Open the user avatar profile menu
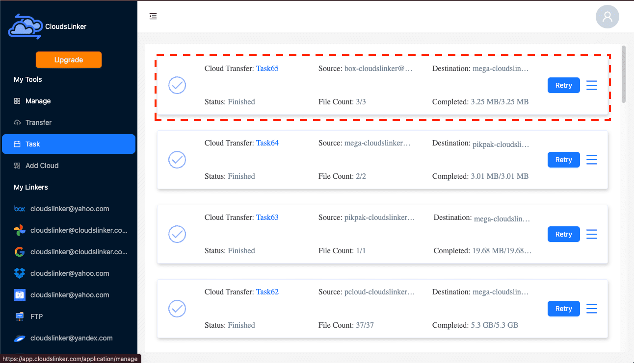The image size is (634, 363). pyautogui.click(x=607, y=17)
